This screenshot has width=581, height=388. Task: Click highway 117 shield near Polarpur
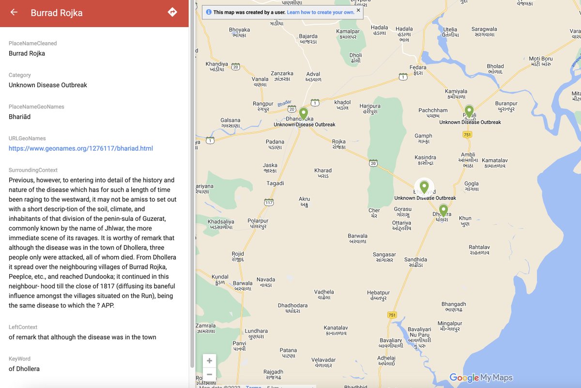(x=269, y=202)
